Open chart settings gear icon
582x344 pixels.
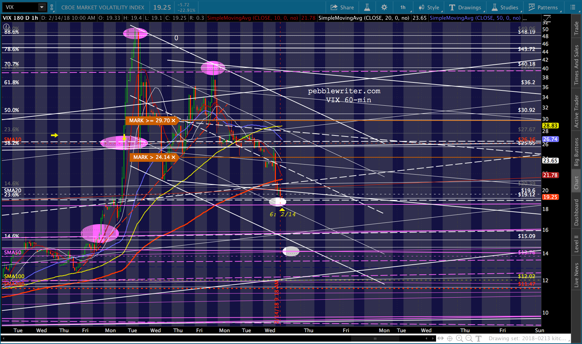(384, 7)
